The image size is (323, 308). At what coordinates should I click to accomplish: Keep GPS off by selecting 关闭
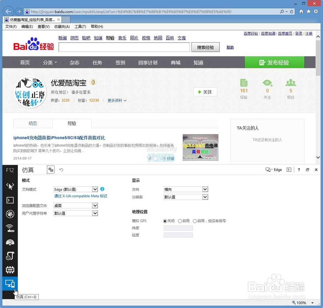pos(165,221)
